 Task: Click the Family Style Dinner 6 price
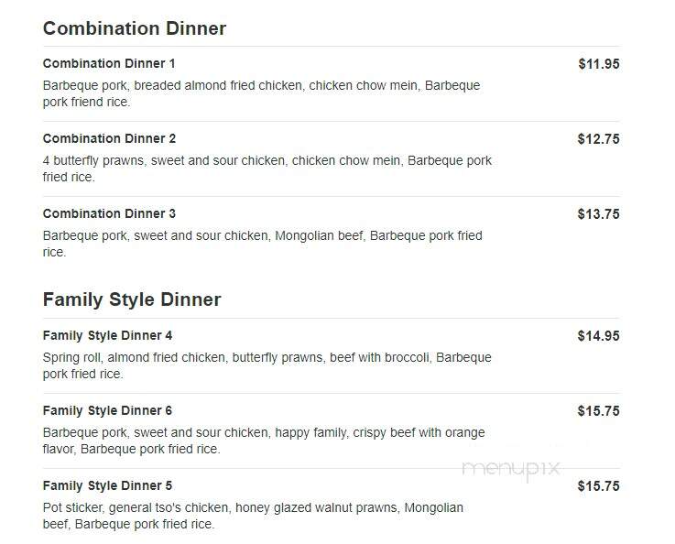pos(598,411)
